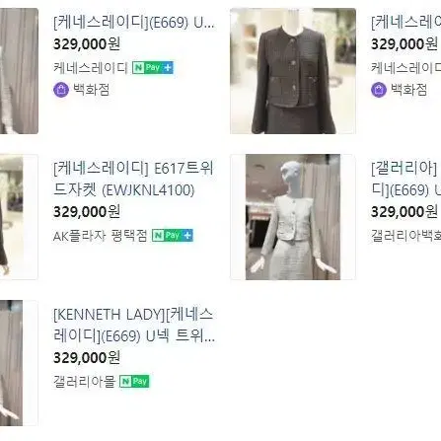The height and width of the screenshot is (441, 441).
Task: Click the AK플라자 평택점 seller name
Action: coord(100,236)
